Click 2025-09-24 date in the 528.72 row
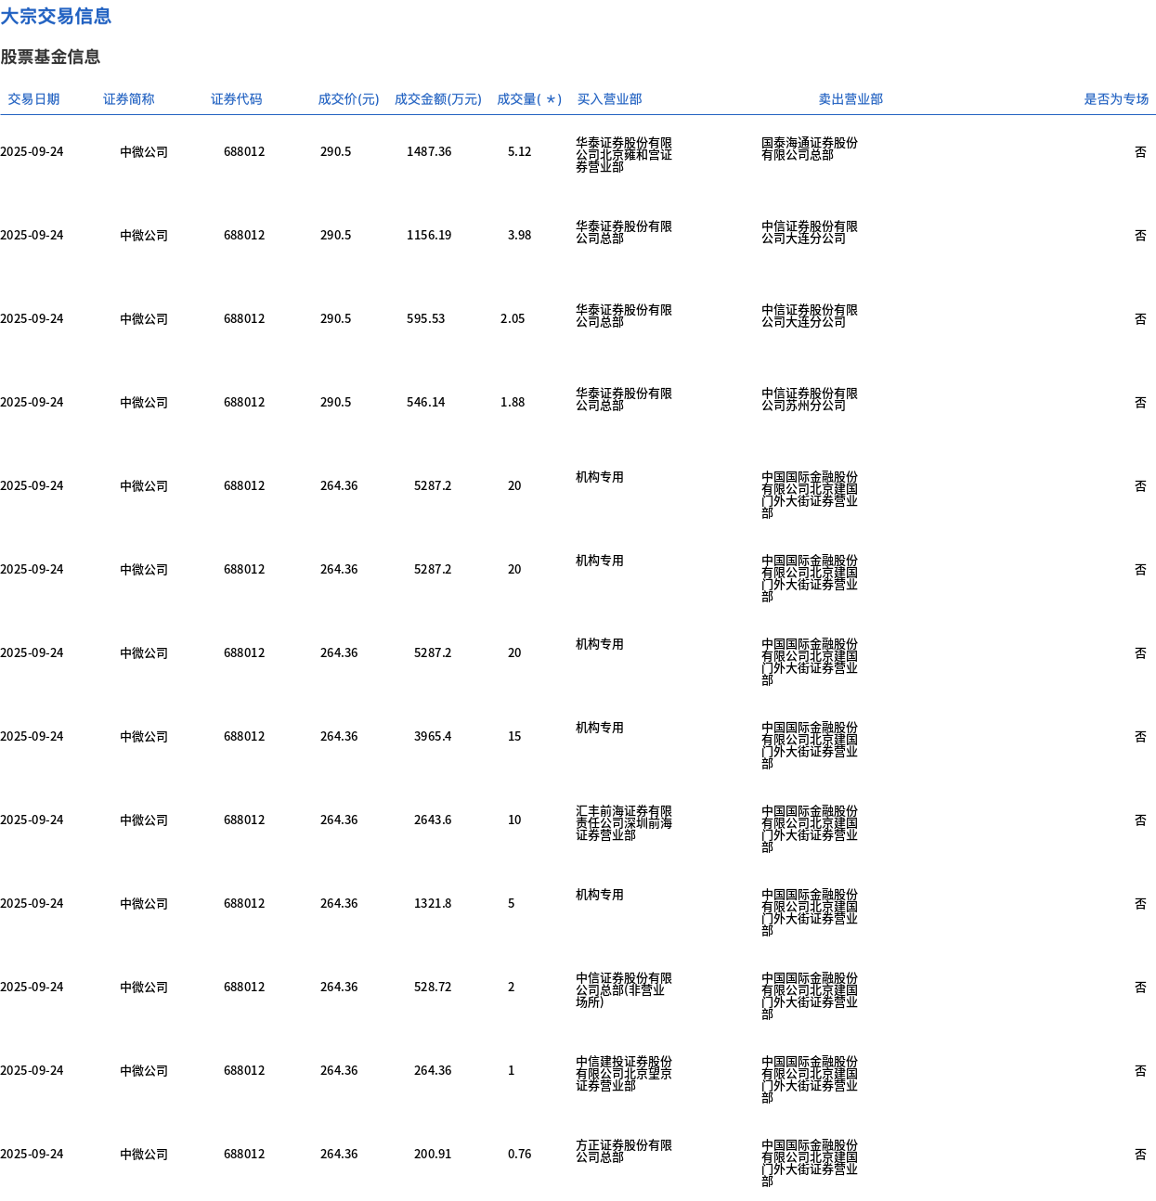The height and width of the screenshot is (1201, 1156). [x=32, y=987]
